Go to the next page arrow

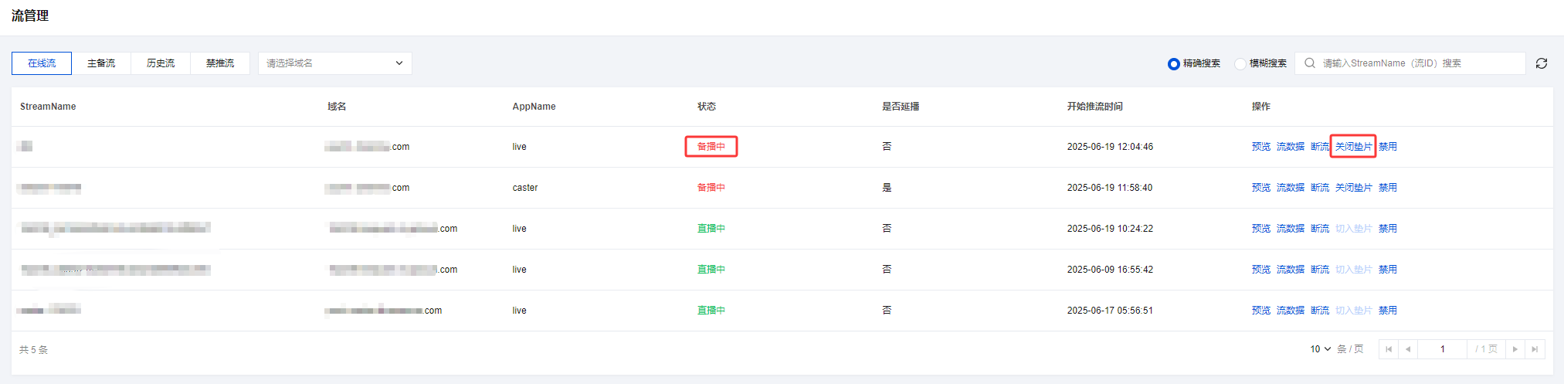tap(1515, 349)
